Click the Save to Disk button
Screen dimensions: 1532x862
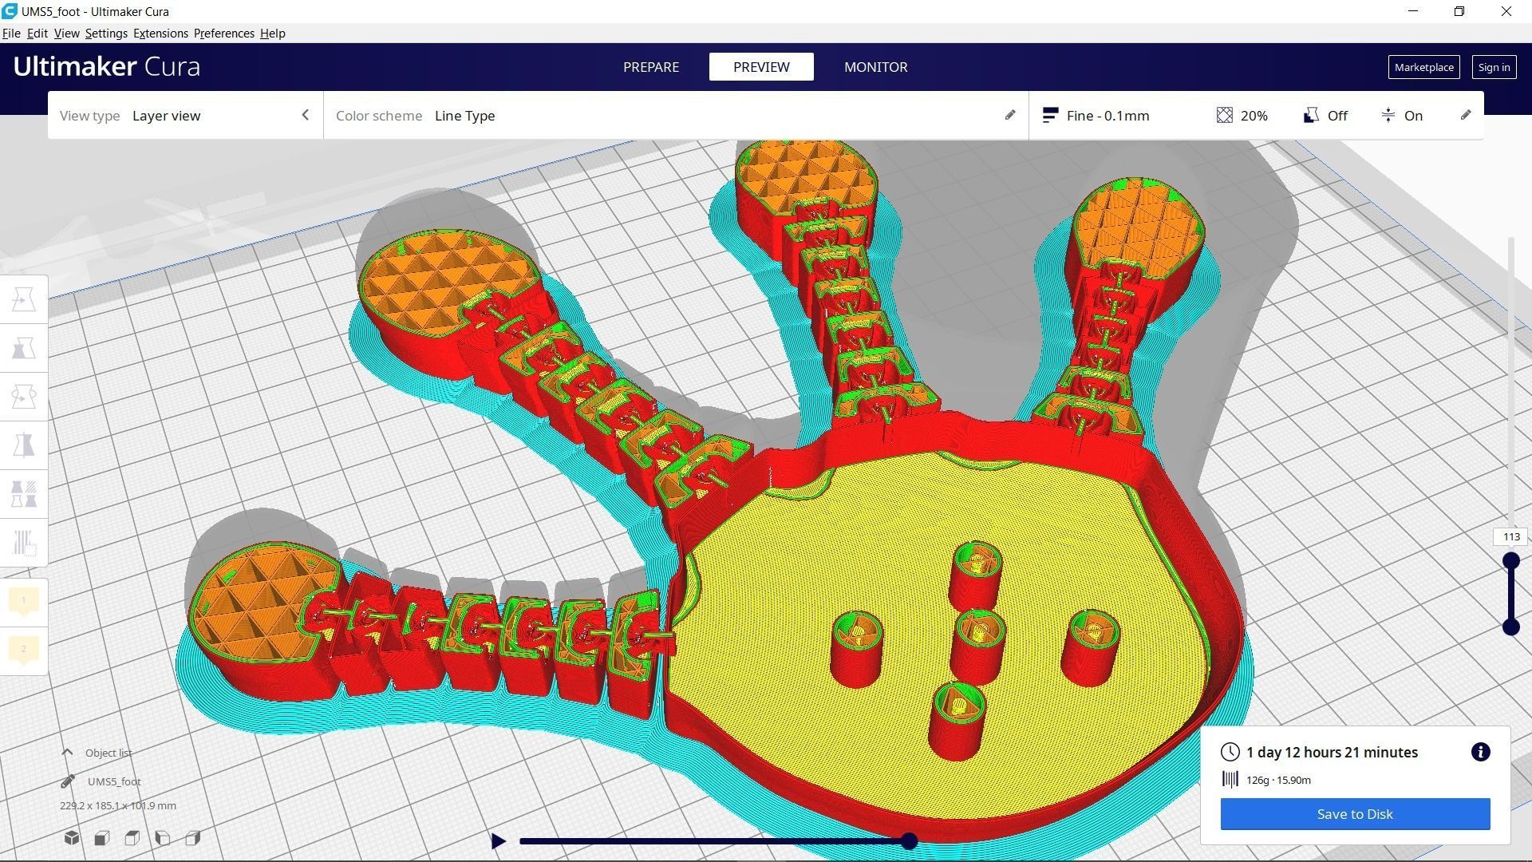coord(1354,814)
